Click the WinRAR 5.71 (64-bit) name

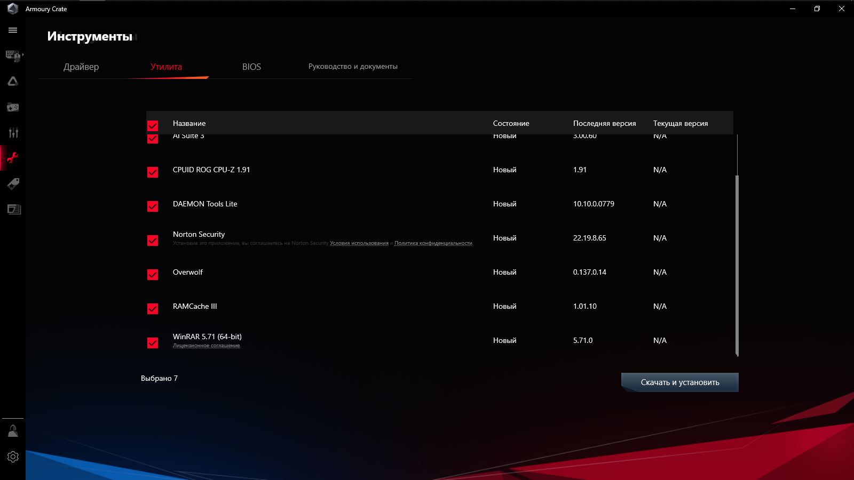(x=207, y=337)
